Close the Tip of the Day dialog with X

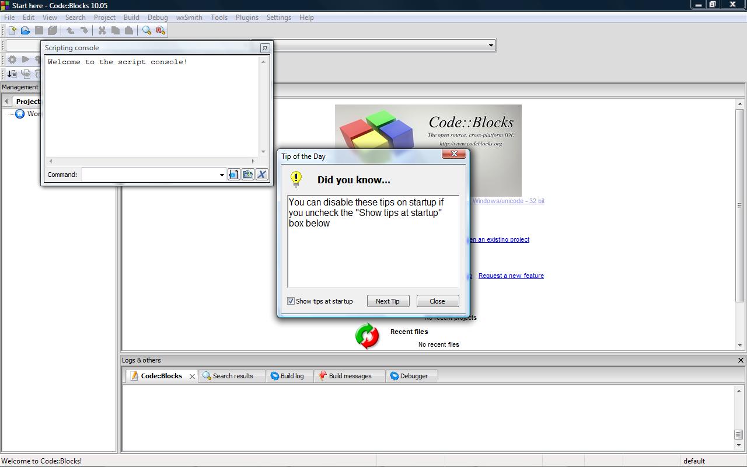point(454,154)
